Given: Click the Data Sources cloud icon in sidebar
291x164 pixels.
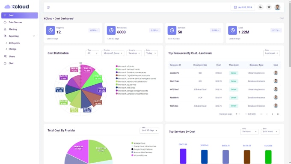Looking at the screenshot, I should [5, 22].
